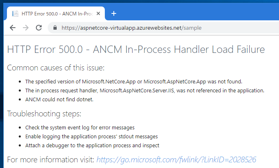Click the For more information visit text

click(x=51, y=159)
